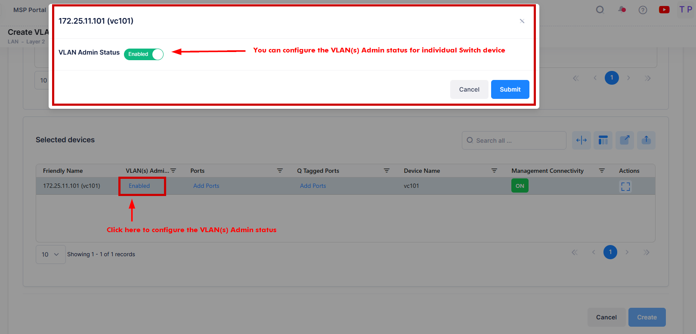Click the YouTube video icon
This screenshot has width=696, height=334.
point(664,10)
